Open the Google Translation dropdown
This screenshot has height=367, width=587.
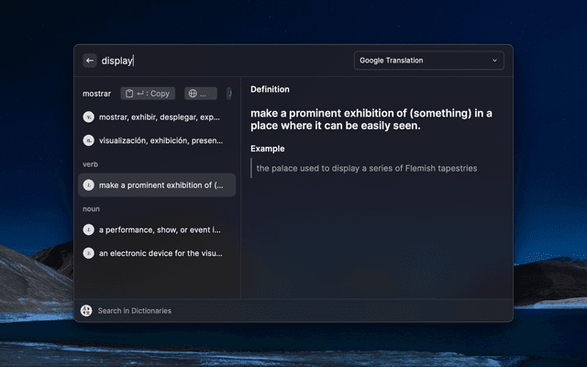428,61
